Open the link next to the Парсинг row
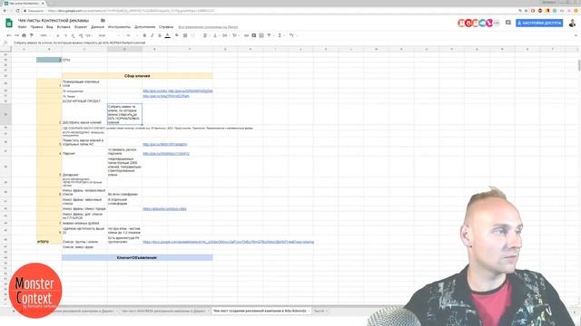The image size is (581, 326). (166, 153)
